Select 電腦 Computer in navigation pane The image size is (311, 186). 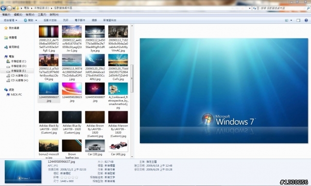coord(9,56)
